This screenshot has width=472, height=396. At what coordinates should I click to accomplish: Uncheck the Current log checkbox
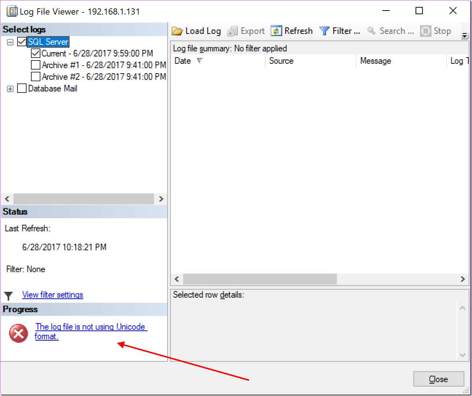[36, 53]
